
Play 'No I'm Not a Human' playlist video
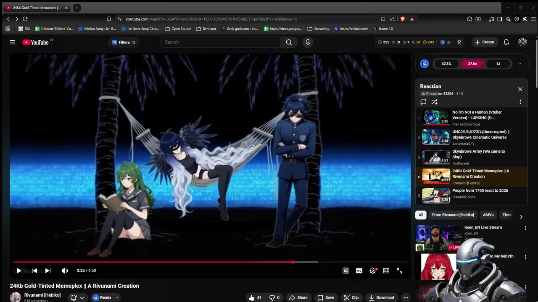[x=471, y=118]
